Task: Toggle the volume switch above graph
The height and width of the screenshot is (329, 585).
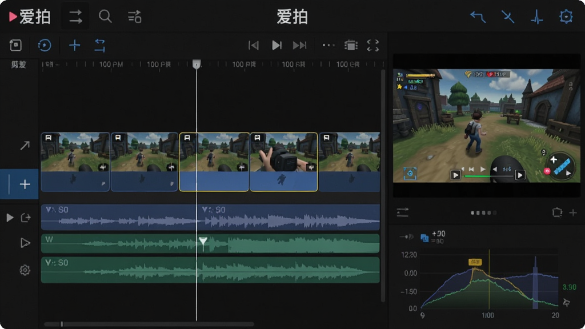Action: tap(407, 236)
